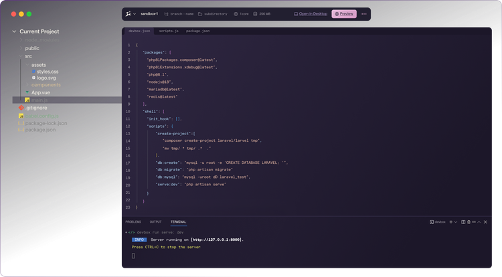Switch to the scripts.js editor tab
502x277 pixels.
(x=169, y=31)
